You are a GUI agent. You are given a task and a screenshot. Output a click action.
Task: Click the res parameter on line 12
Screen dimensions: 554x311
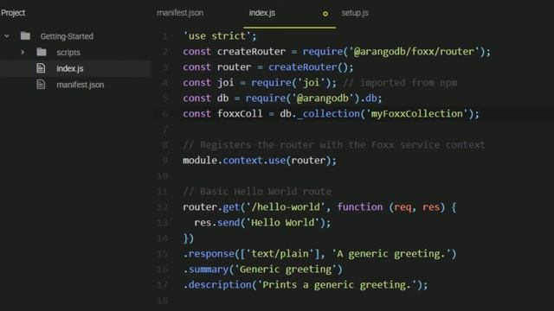(x=431, y=206)
